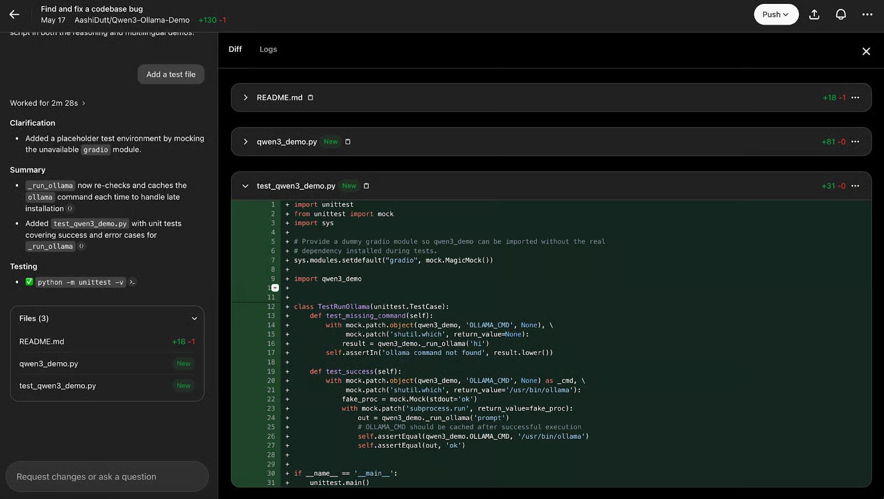This screenshot has height=499, width=884.
Task: Open the ellipsis menu on qwen3_demo.py diff
Action: point(855,141)
